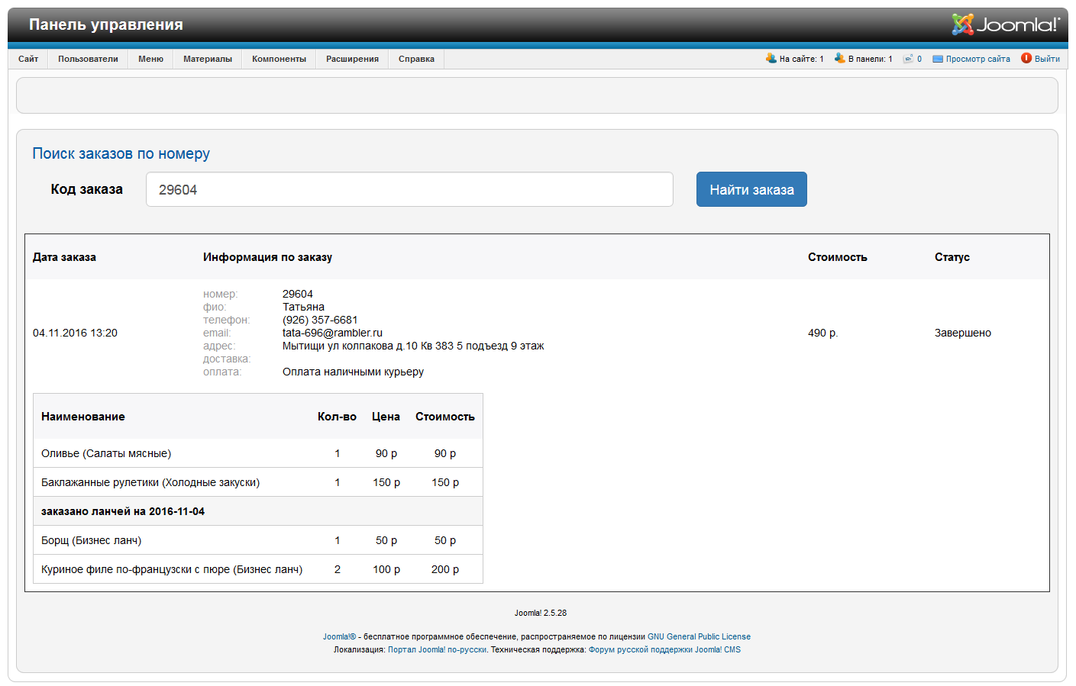
Task: Click the users-in-panel icon
Action: click(x=840, y=58)
